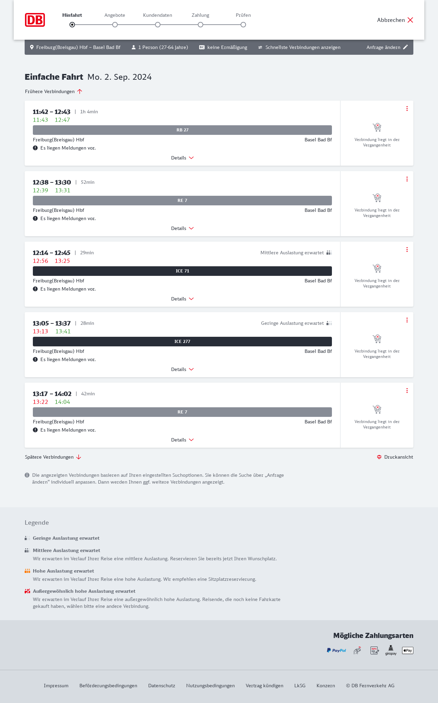Expand Details for the ICE 277 connection
Image resolution: width=438 pixels, height=703 pixels.
[182, 369]
